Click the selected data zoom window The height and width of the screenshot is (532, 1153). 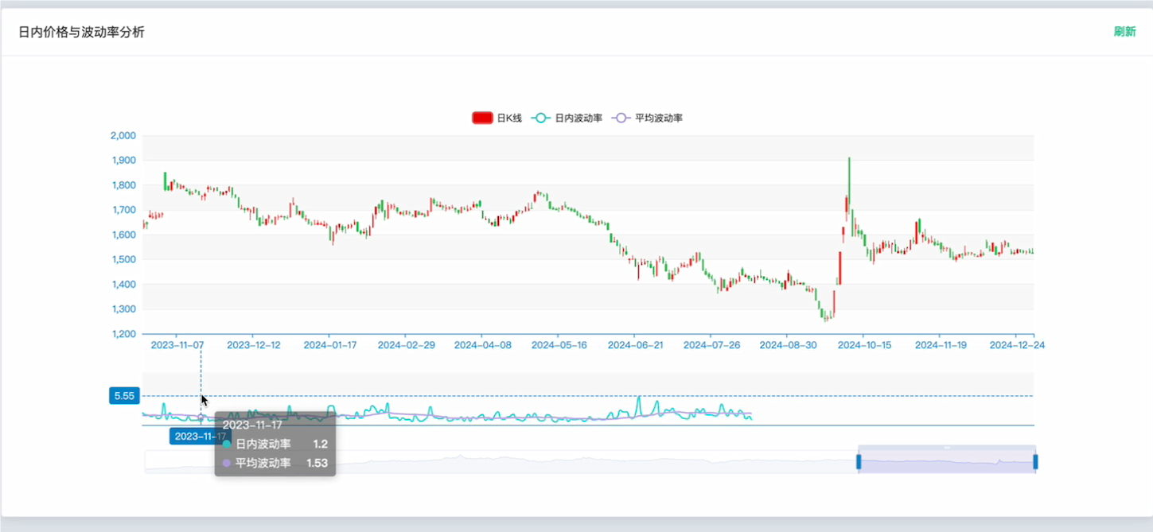(x=947, y=462)
